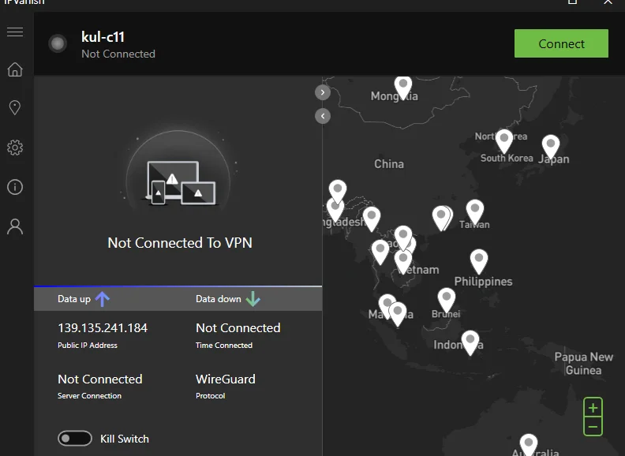Expand panel with right chevron button
This screenshot has height=456, width=625.
click(x=323, y=92)
